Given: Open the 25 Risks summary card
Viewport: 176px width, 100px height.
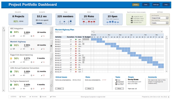Looking at the screenshot, I should click(x=89, y=19).
